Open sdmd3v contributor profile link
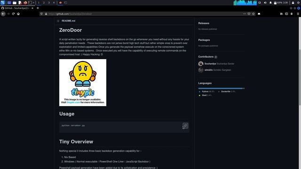Screen dimensions: 301x169 (218, 70)
